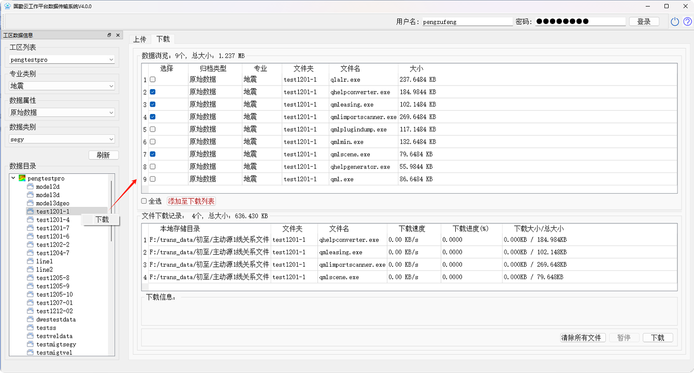Viewport: 694px width, 373px height.
Task: Switch to the 上传 tab
Action: [x=139, y=39]
